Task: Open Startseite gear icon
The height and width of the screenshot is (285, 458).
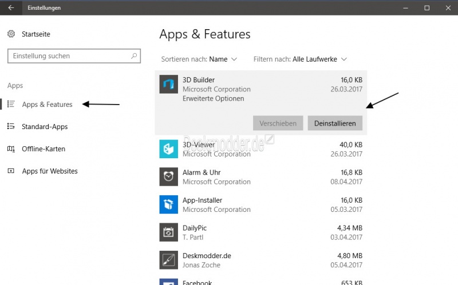Action: click(x=11, y=34)
